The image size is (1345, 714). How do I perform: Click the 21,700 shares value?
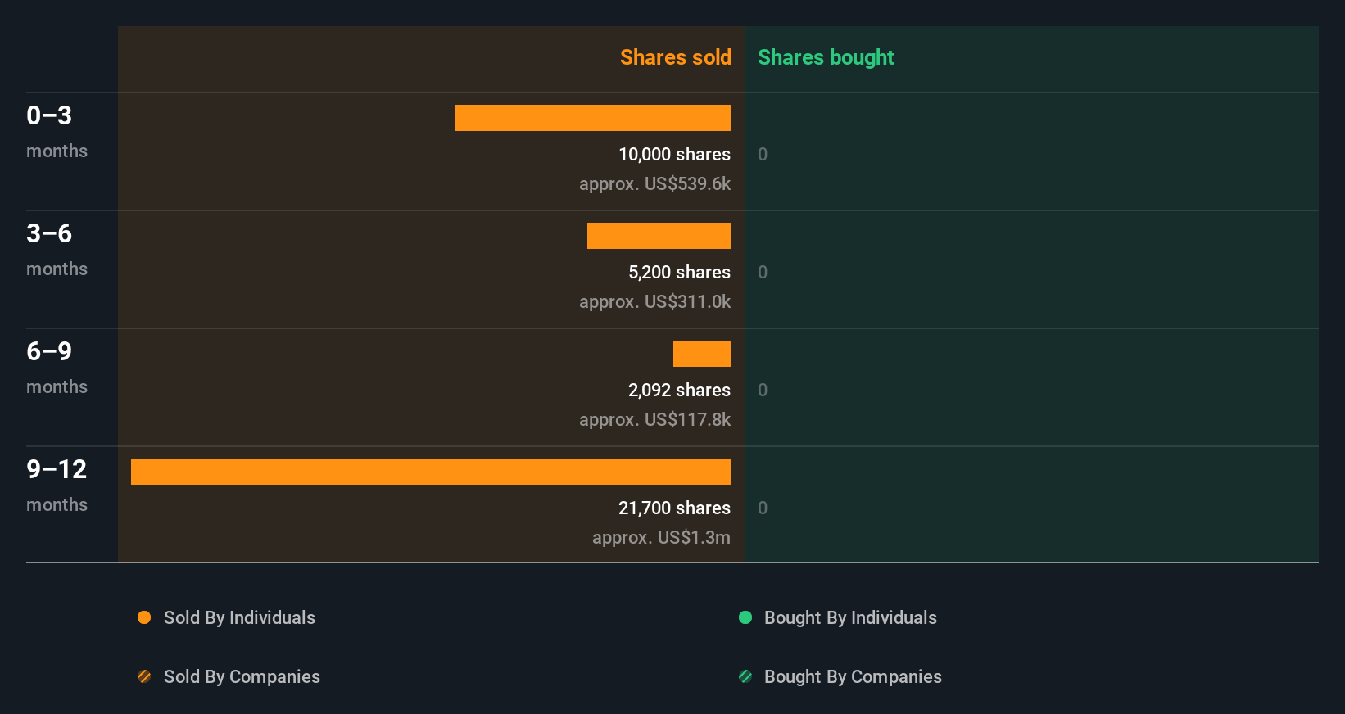674,508
